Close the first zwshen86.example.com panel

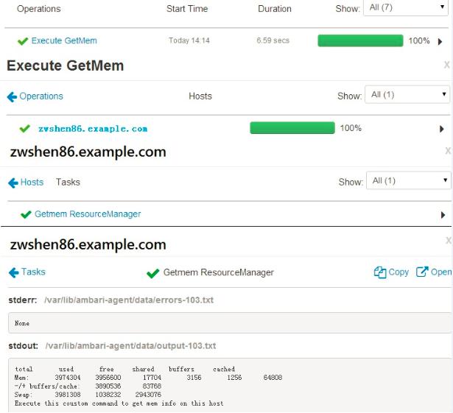448,150
